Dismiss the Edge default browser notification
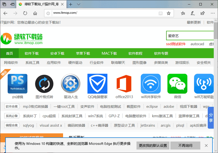Screen dimensions: 218x153 [x=206, y=145]
